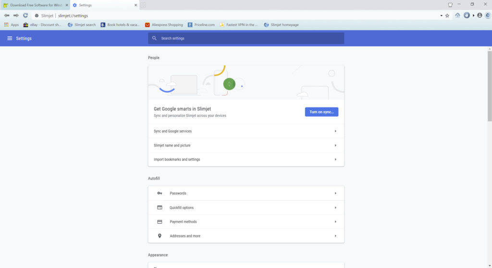Click the Autofill section heading
Screen dimensions: 492x268
click(154, 178)
